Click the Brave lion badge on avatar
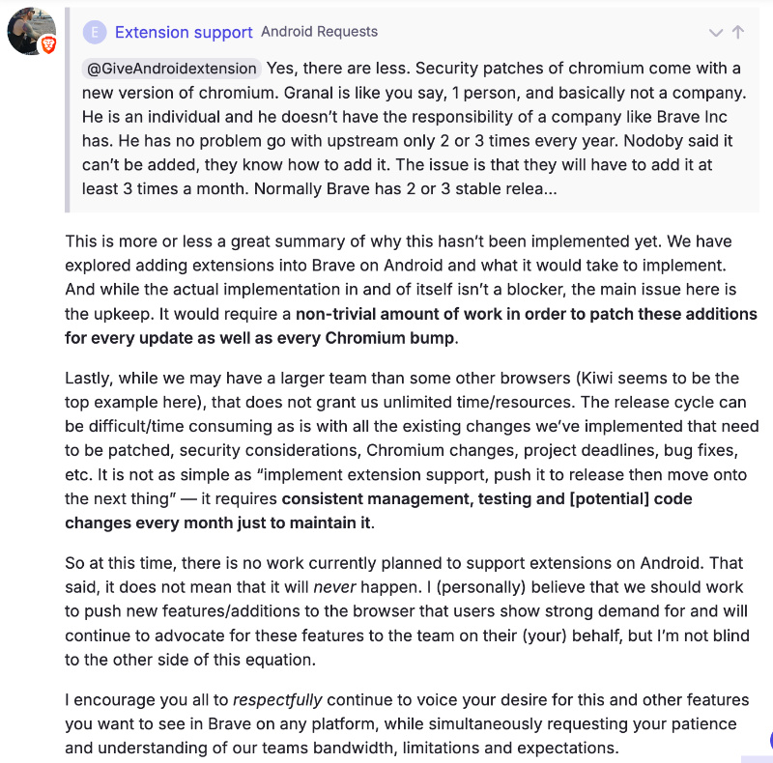 coord(47,44)
